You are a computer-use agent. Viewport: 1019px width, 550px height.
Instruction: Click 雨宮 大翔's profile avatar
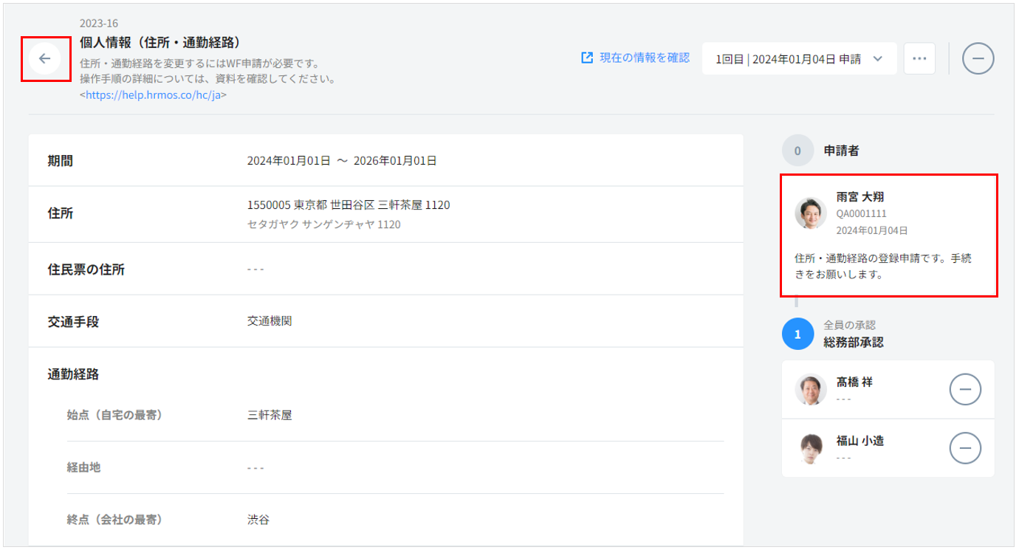click(810, 213)
